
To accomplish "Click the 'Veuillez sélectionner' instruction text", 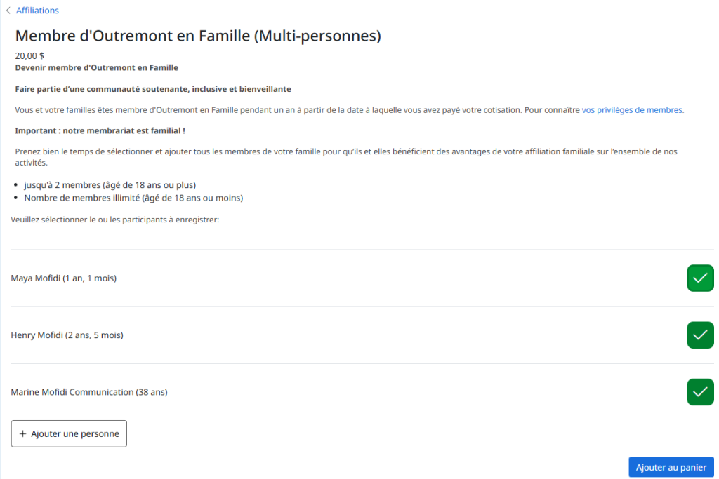I will click(x=115, y=220).
